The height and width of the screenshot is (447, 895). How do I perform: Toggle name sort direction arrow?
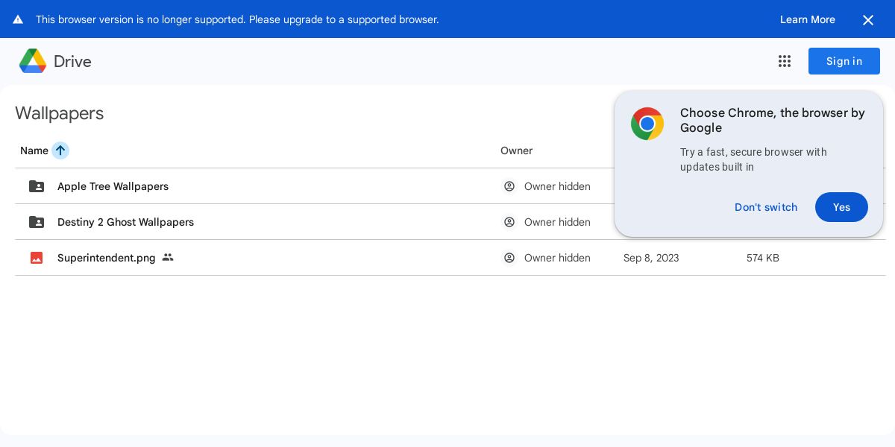[60, 150]
